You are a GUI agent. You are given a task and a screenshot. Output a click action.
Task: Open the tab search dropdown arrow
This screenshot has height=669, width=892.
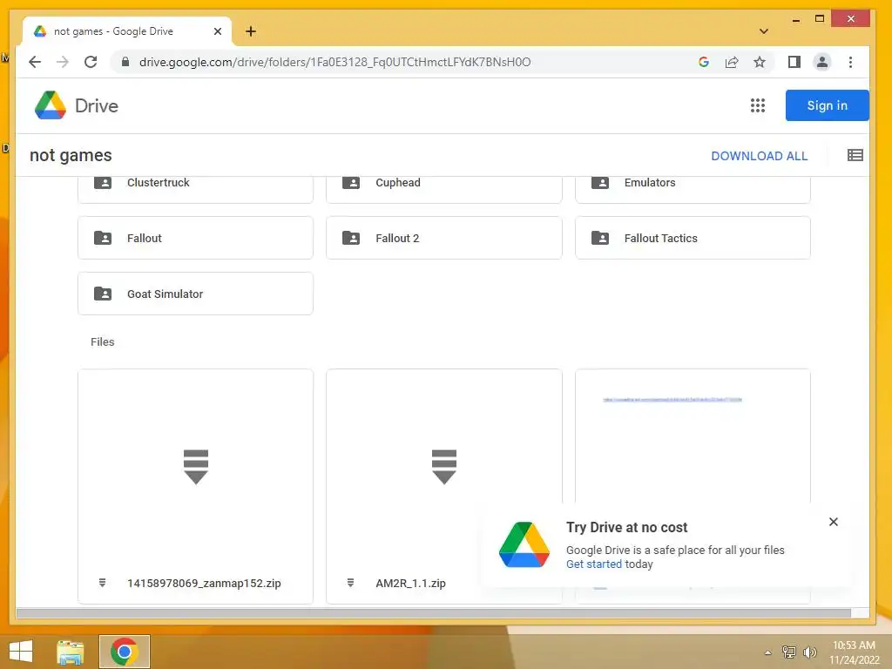(x=764, y=31)
